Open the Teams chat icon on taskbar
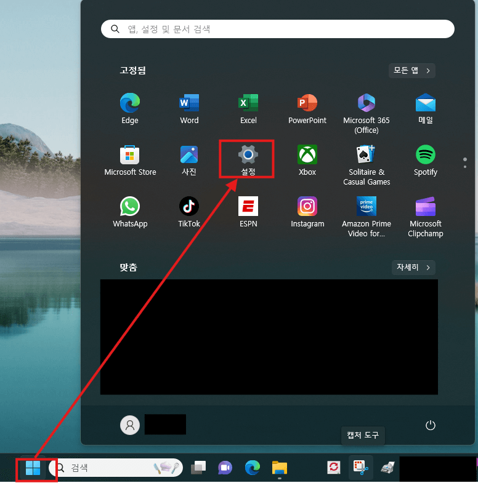478x483 pixels. [225, 468]
